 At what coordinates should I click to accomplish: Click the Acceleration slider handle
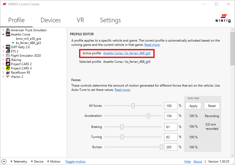click(148, 116)
